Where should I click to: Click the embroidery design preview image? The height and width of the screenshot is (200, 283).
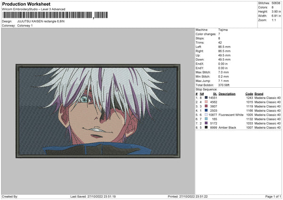(98, 111)
